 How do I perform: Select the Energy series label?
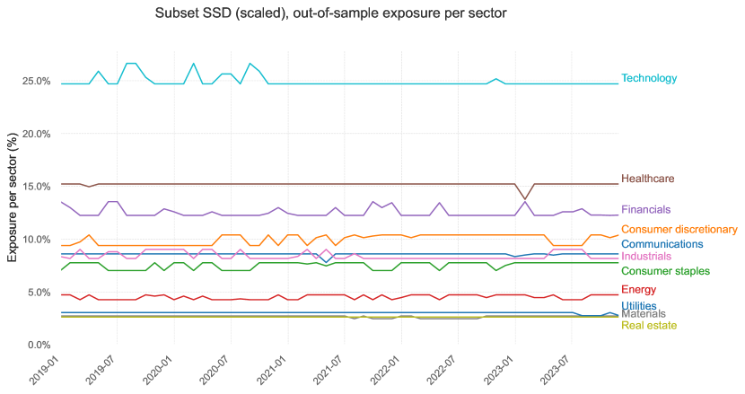tap(637, 290)
